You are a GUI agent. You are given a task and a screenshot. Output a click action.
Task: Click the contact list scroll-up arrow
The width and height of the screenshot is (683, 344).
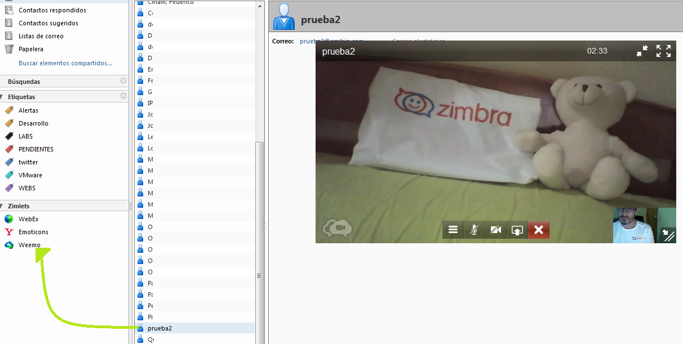point(260,5)
